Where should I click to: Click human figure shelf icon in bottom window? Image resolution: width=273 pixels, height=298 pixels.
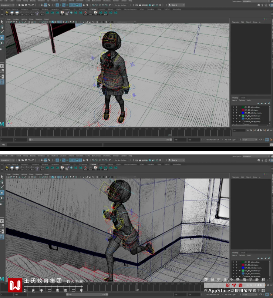coord(37,168)
